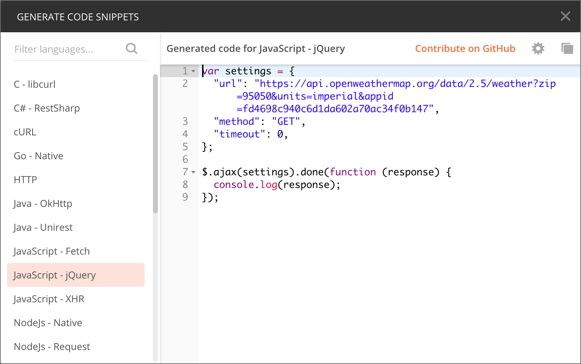This screenshot has width=581, height=364.
Task: Select C - libcurl from the language list
Action: coord(34,84)
